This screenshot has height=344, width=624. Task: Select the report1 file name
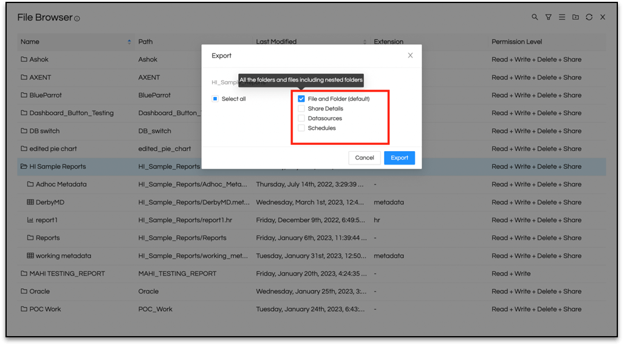[x=47, y=220]
